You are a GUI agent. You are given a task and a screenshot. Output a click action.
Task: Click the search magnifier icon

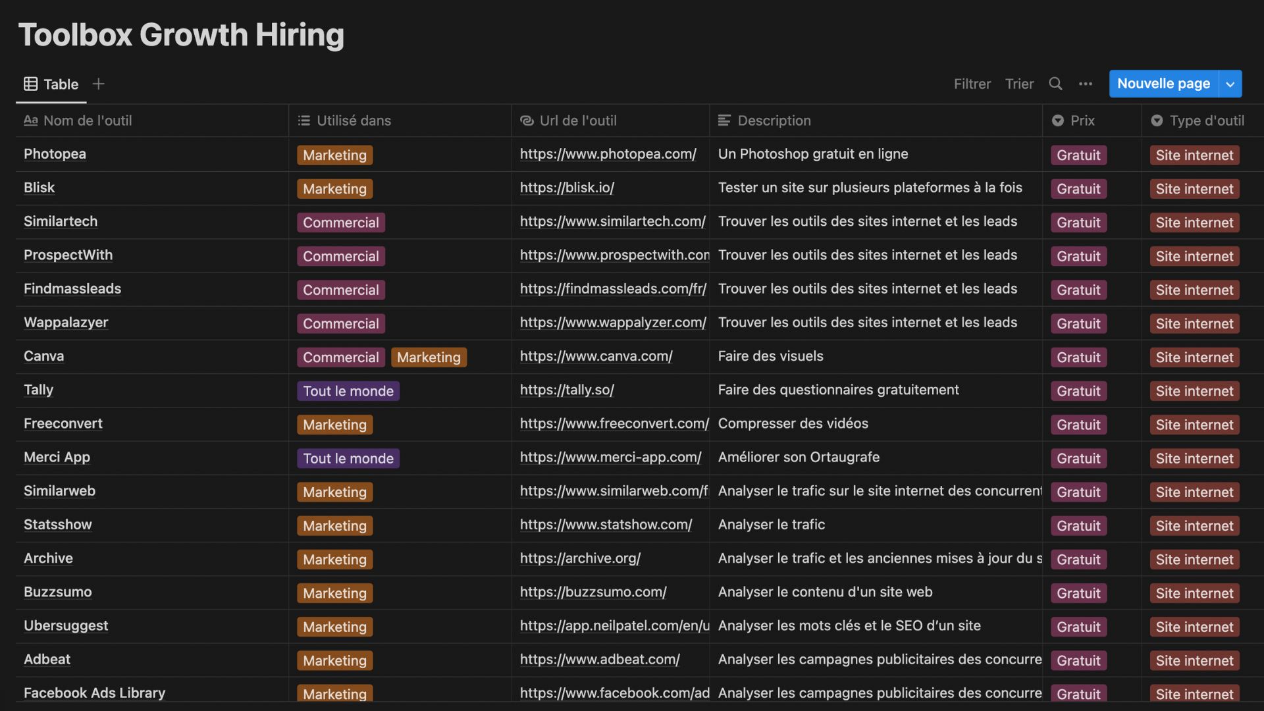tap(1055, 84)
